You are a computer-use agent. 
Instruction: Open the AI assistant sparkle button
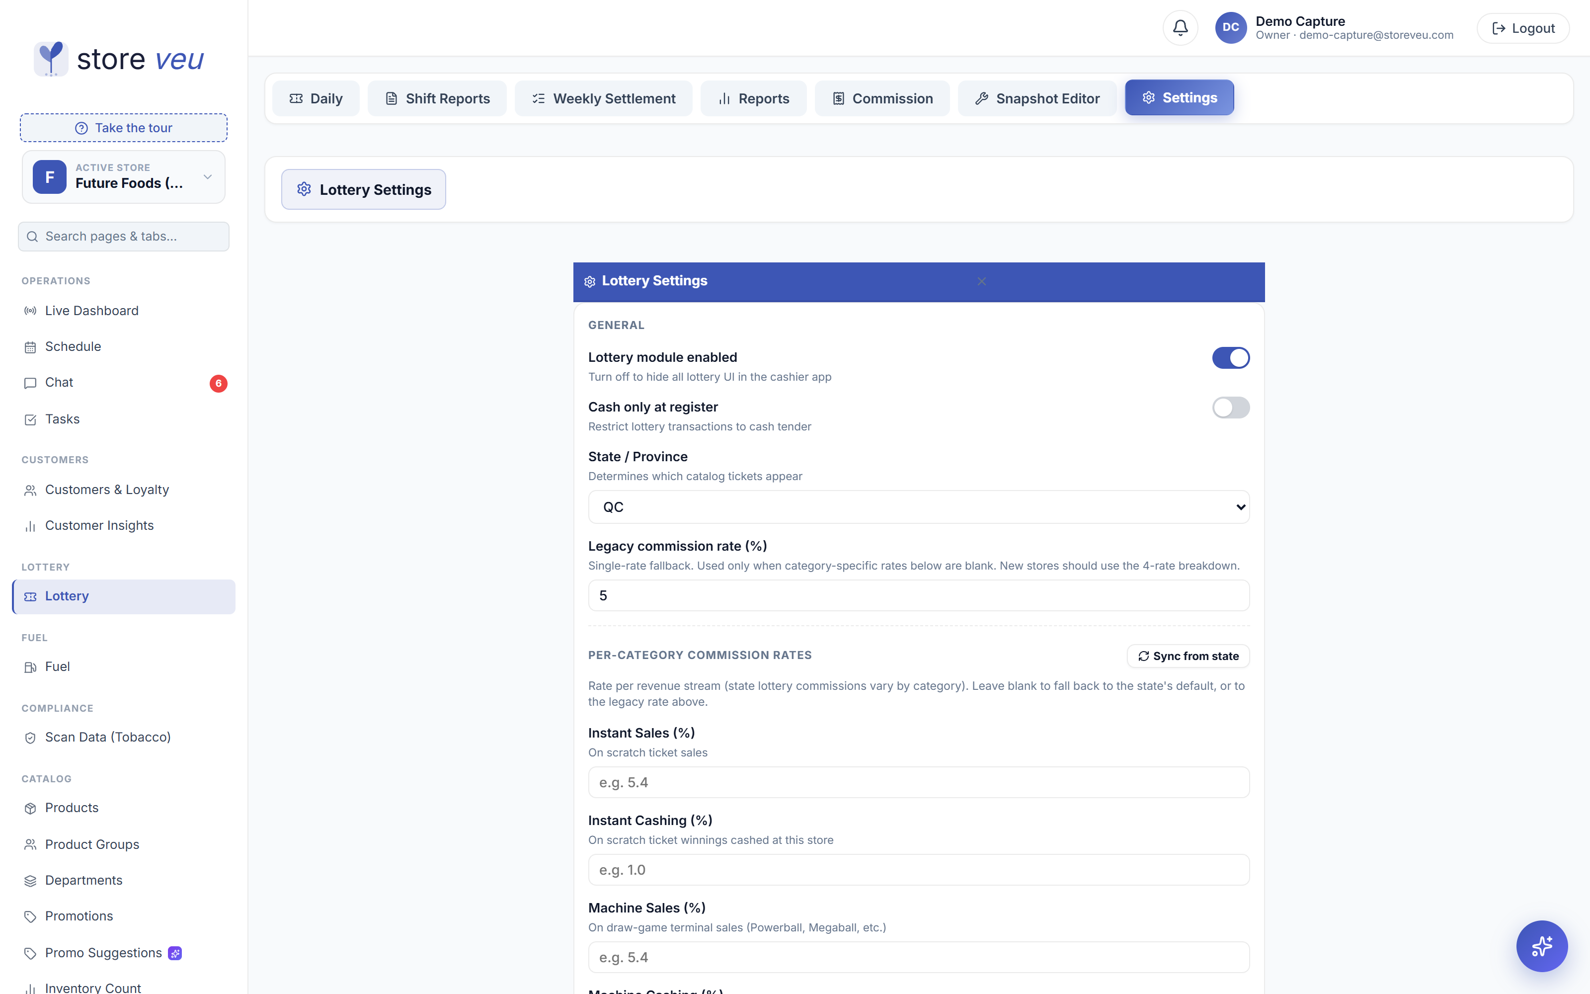click(1541, 946)
